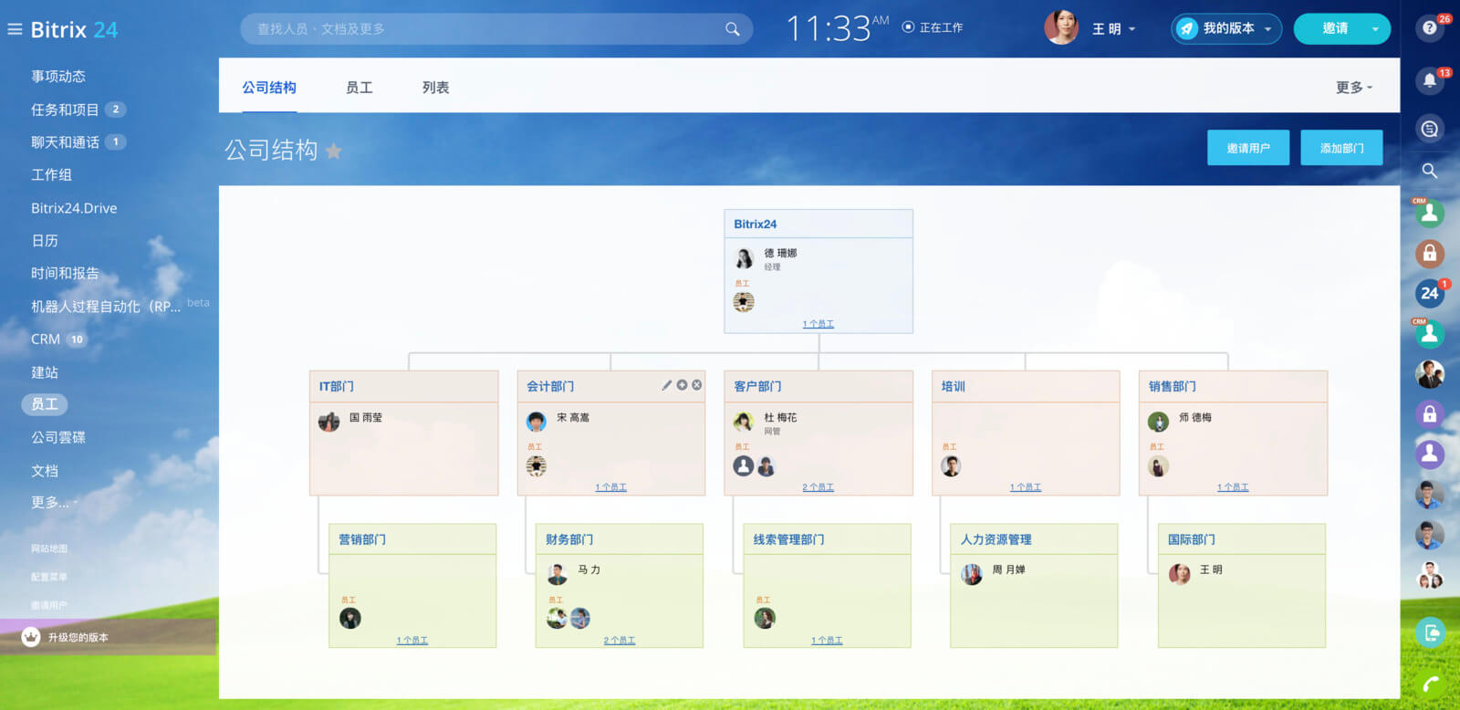
Task: Open the 国际部门 department title
Action: [x=1192, y=540]
